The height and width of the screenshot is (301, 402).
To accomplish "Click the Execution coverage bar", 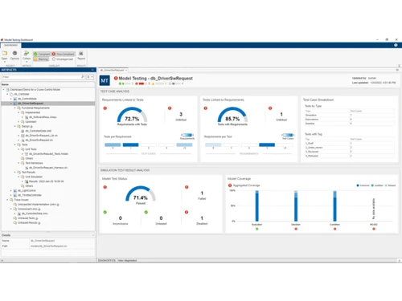I will 257,205.
